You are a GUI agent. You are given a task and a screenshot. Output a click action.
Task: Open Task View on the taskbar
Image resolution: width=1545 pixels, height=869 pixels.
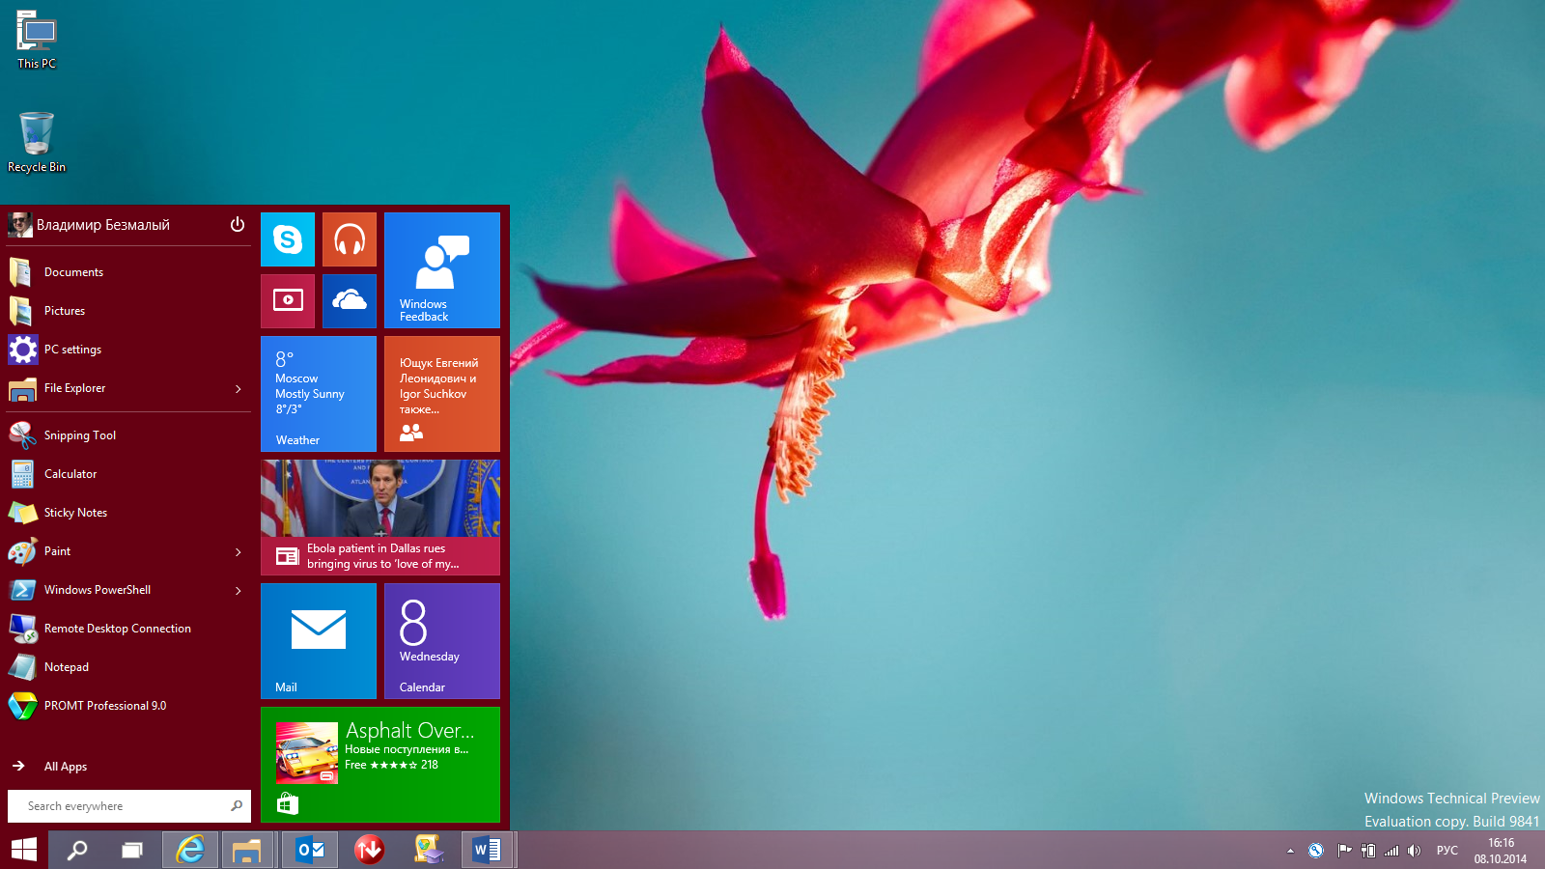132,850
